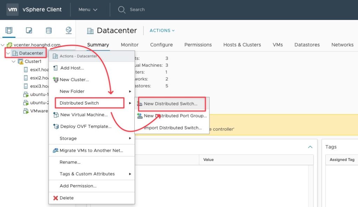Screen dimensions: 358x207
Task: Switch to the VMs tab
Action: click(x=278, y=45)
